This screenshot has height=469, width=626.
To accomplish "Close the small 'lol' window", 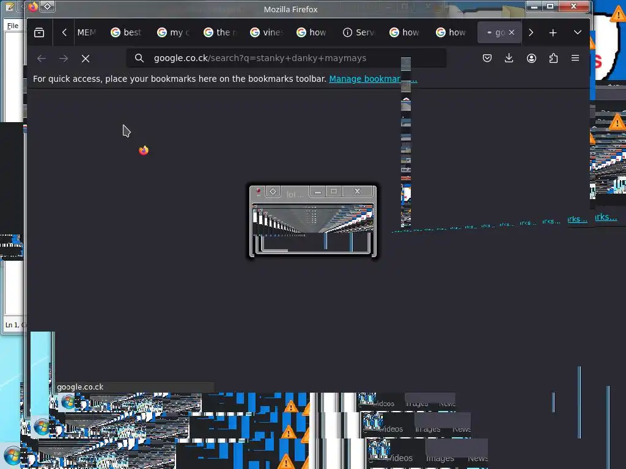I will click(x=357, y=191).
